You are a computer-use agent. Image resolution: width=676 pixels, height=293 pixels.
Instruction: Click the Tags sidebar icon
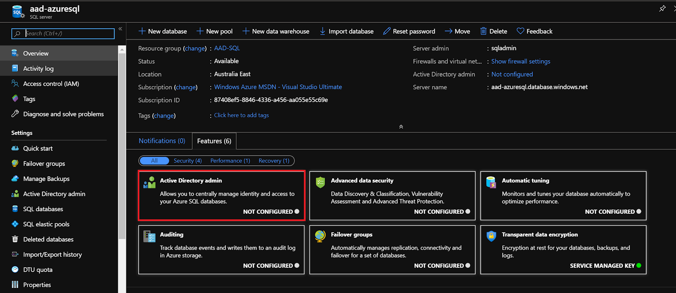tap(15, 99)
